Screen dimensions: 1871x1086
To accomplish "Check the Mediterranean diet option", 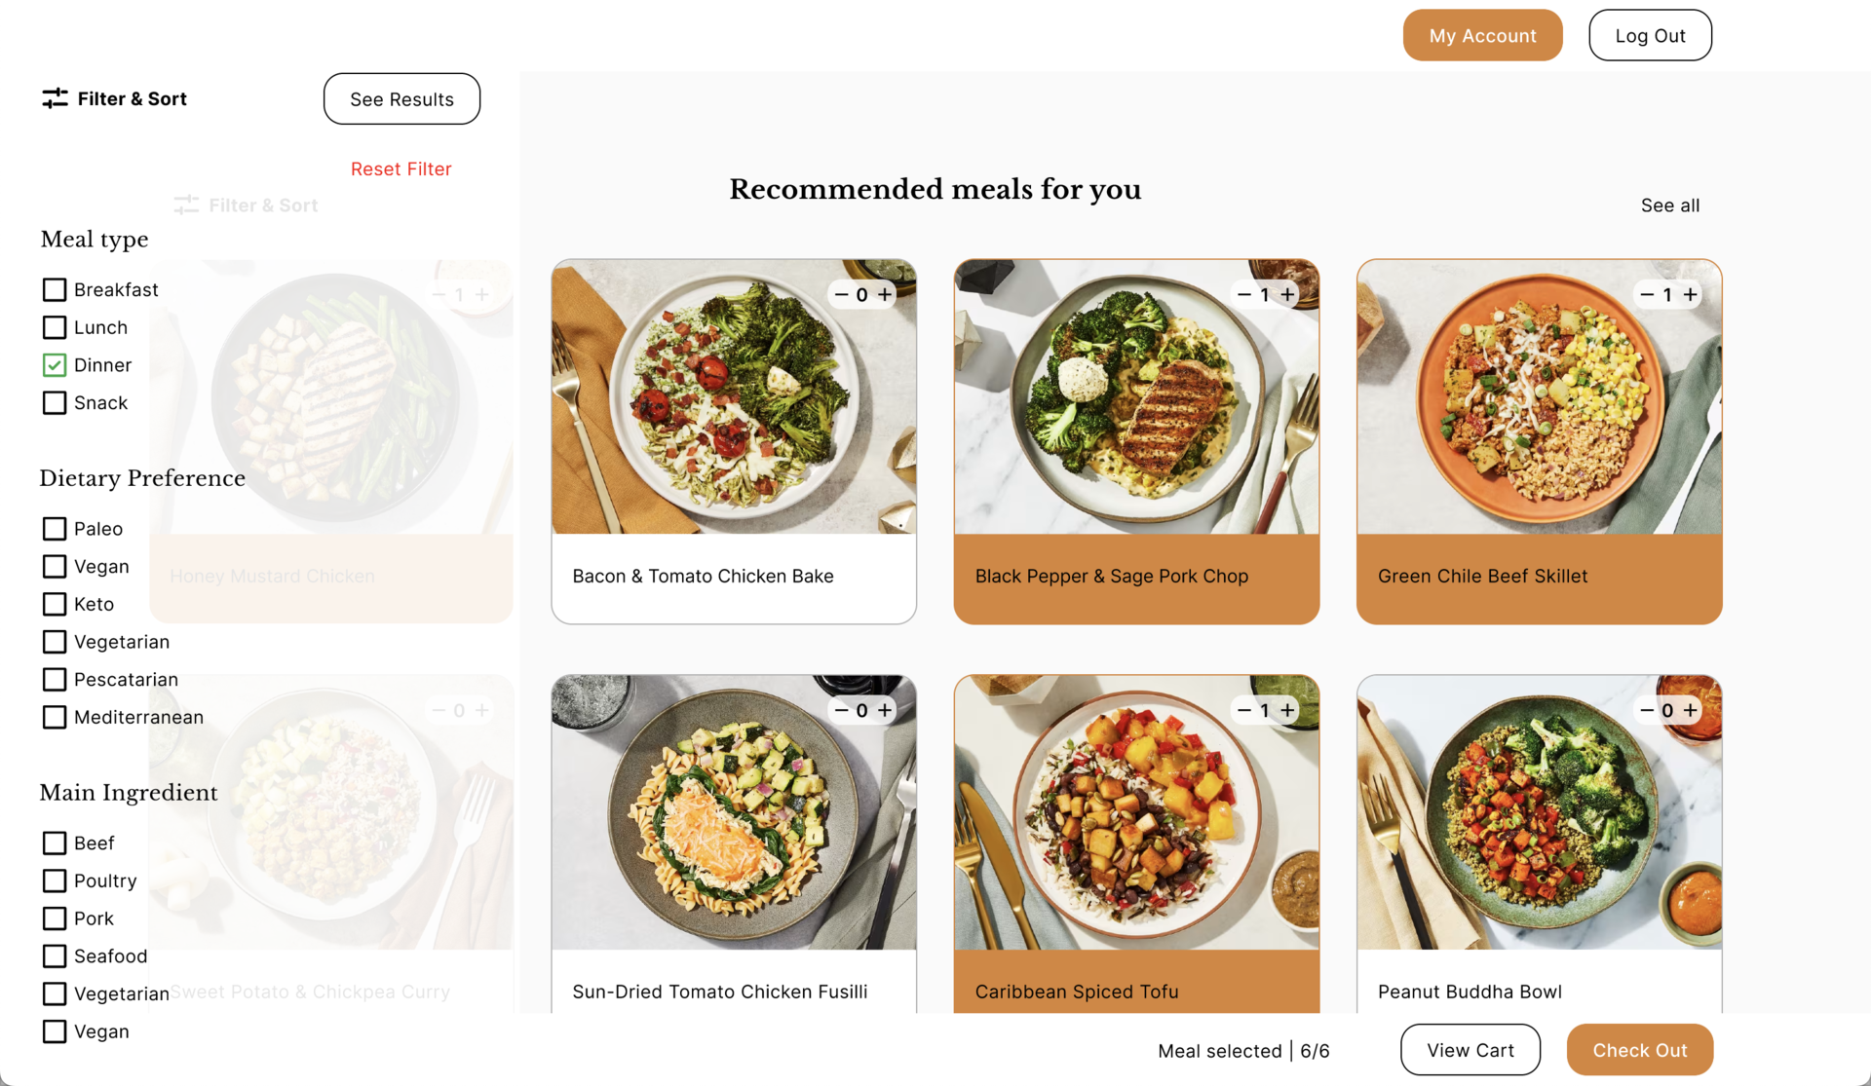I will pyautogui.click(x=55, y=717).
